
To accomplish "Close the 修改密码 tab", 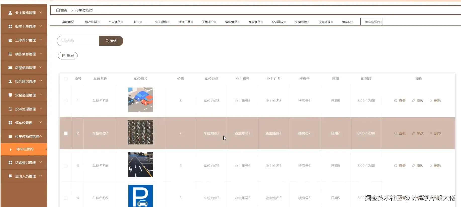I will (x=99, y=22).
